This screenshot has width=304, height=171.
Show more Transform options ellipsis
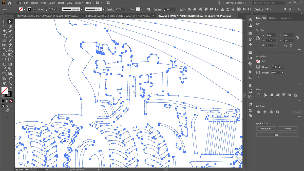point(300,50)
